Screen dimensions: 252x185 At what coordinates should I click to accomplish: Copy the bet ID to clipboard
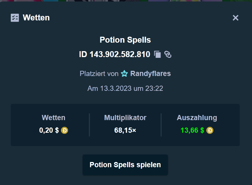point(157,54)
